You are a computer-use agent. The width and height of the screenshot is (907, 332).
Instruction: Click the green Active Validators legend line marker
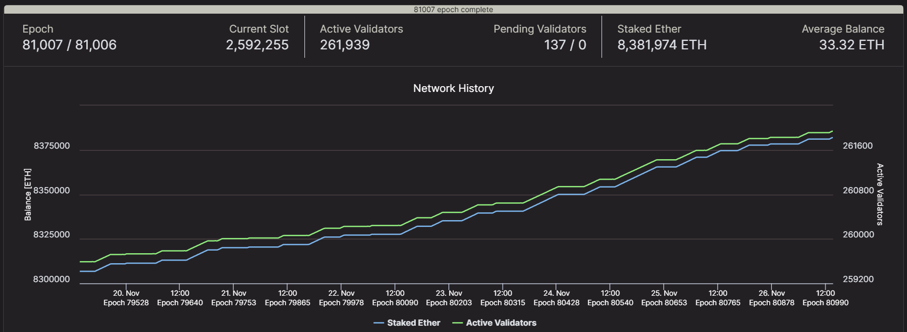pos(457,323)
